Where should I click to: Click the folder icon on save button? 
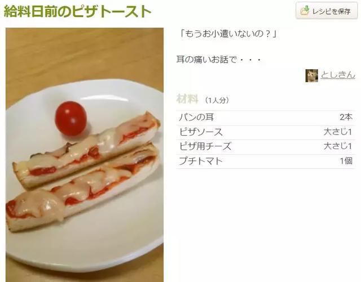(x=305, y=11)
